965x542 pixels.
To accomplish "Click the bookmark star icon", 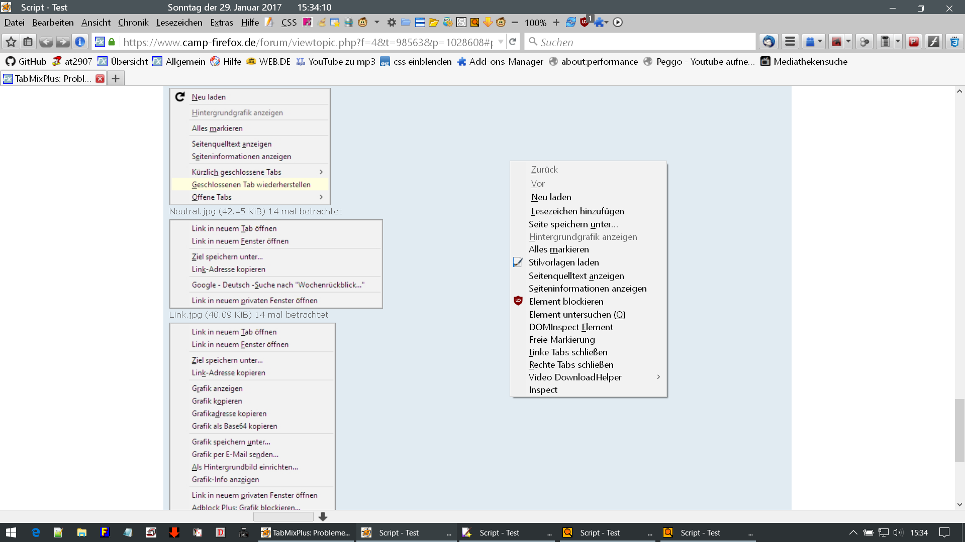I will pos(11,42).
